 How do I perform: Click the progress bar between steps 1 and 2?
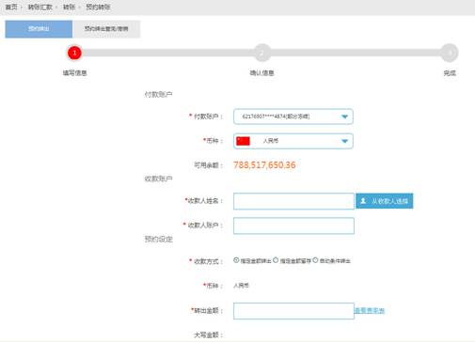168,53
